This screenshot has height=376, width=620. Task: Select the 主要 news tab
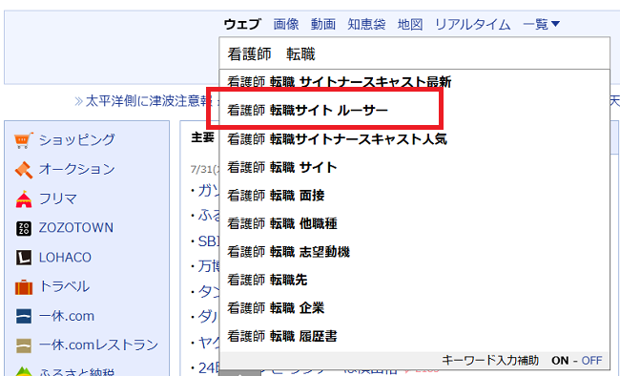point(202,137)
